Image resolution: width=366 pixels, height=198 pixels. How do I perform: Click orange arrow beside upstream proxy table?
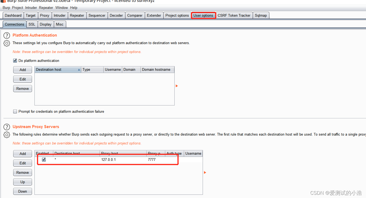coord(205,172)
